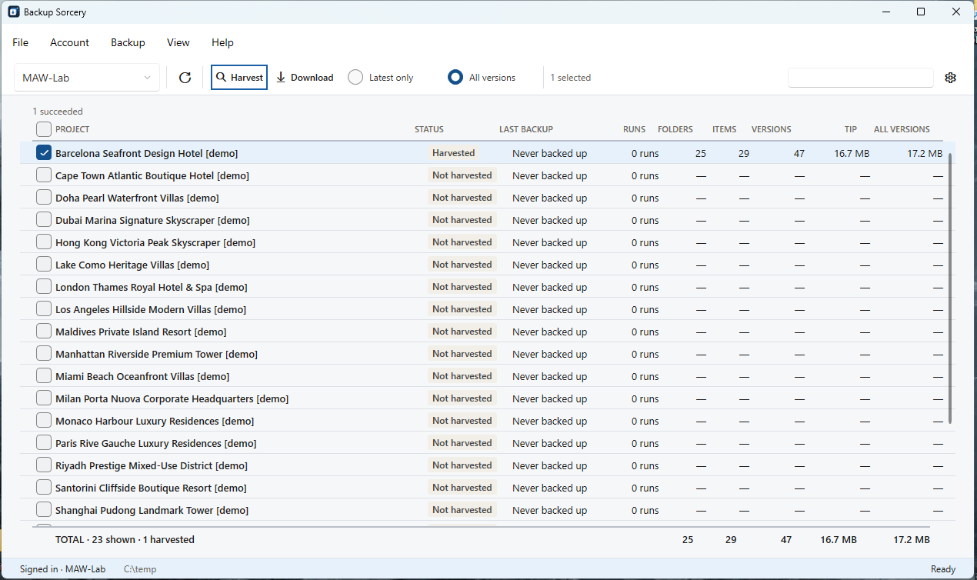The width and height of the screenshot is (977, 580).
Task: Click the Ready indicator in status bar
Action: coord(943,569)
